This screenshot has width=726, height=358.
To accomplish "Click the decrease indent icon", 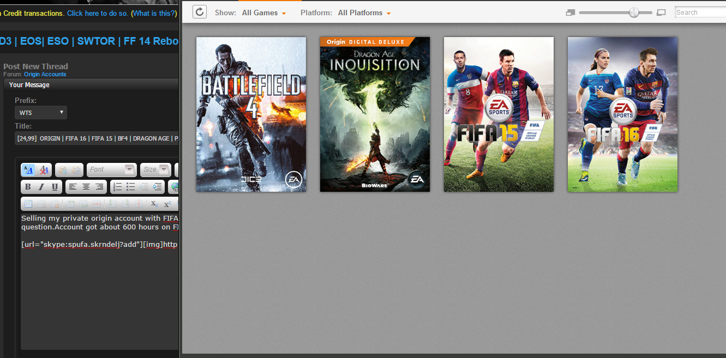I will [144, 187].
